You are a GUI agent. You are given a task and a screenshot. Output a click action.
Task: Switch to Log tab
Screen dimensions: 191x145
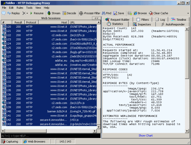click(160, 20)
